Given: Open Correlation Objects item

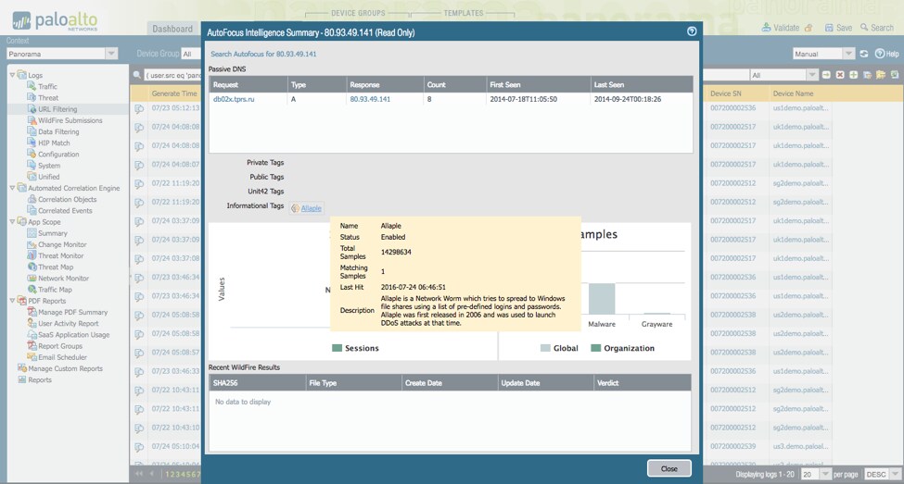Looking at the screenshot, I should tap(67, 199).
